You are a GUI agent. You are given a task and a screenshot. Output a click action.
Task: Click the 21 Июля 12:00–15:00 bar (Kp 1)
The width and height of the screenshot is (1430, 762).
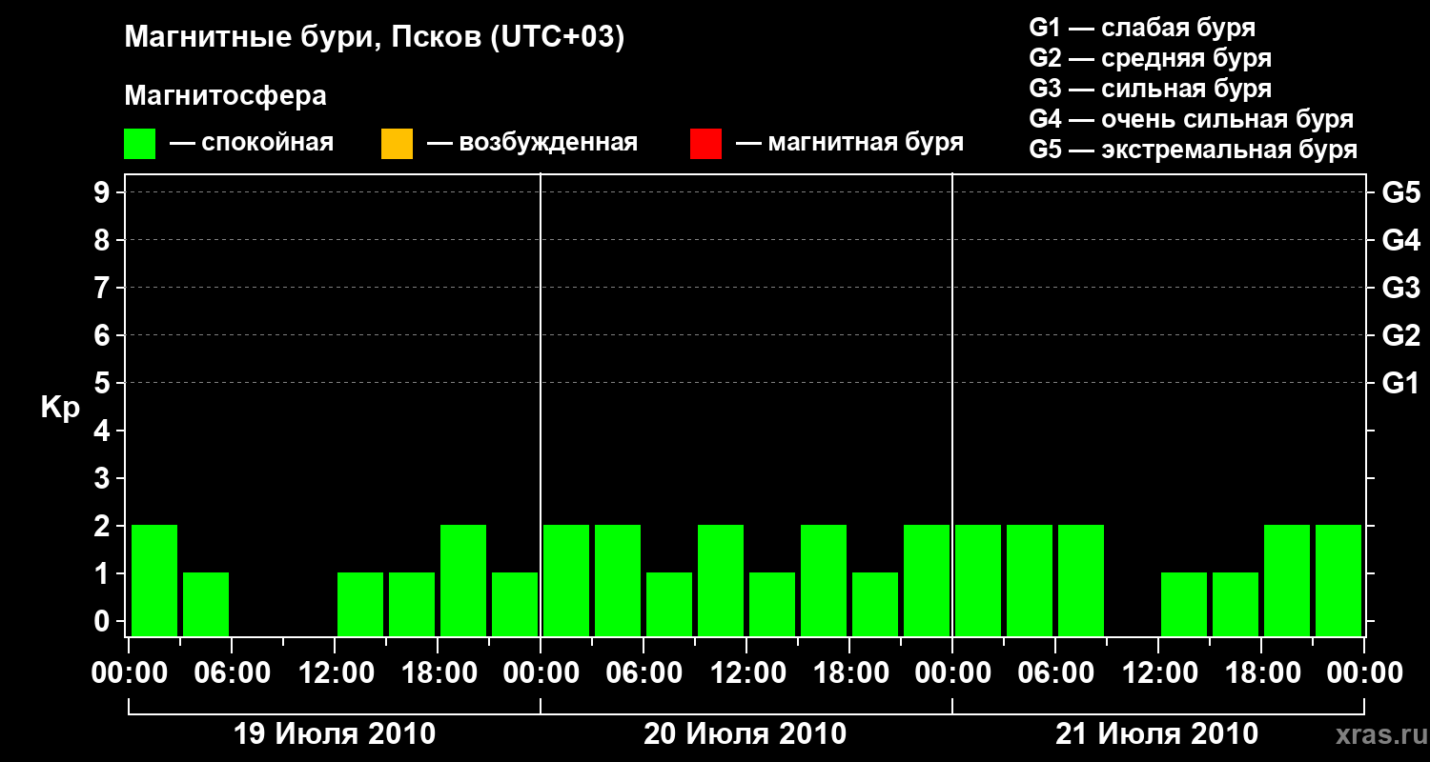[1184, 604]
